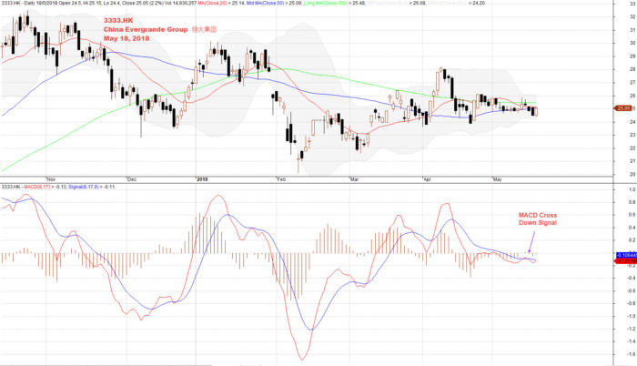This screenshot has height=366, width=637.
Task: Click the 'Nov' month label on time axis
Action: (51, 179)
